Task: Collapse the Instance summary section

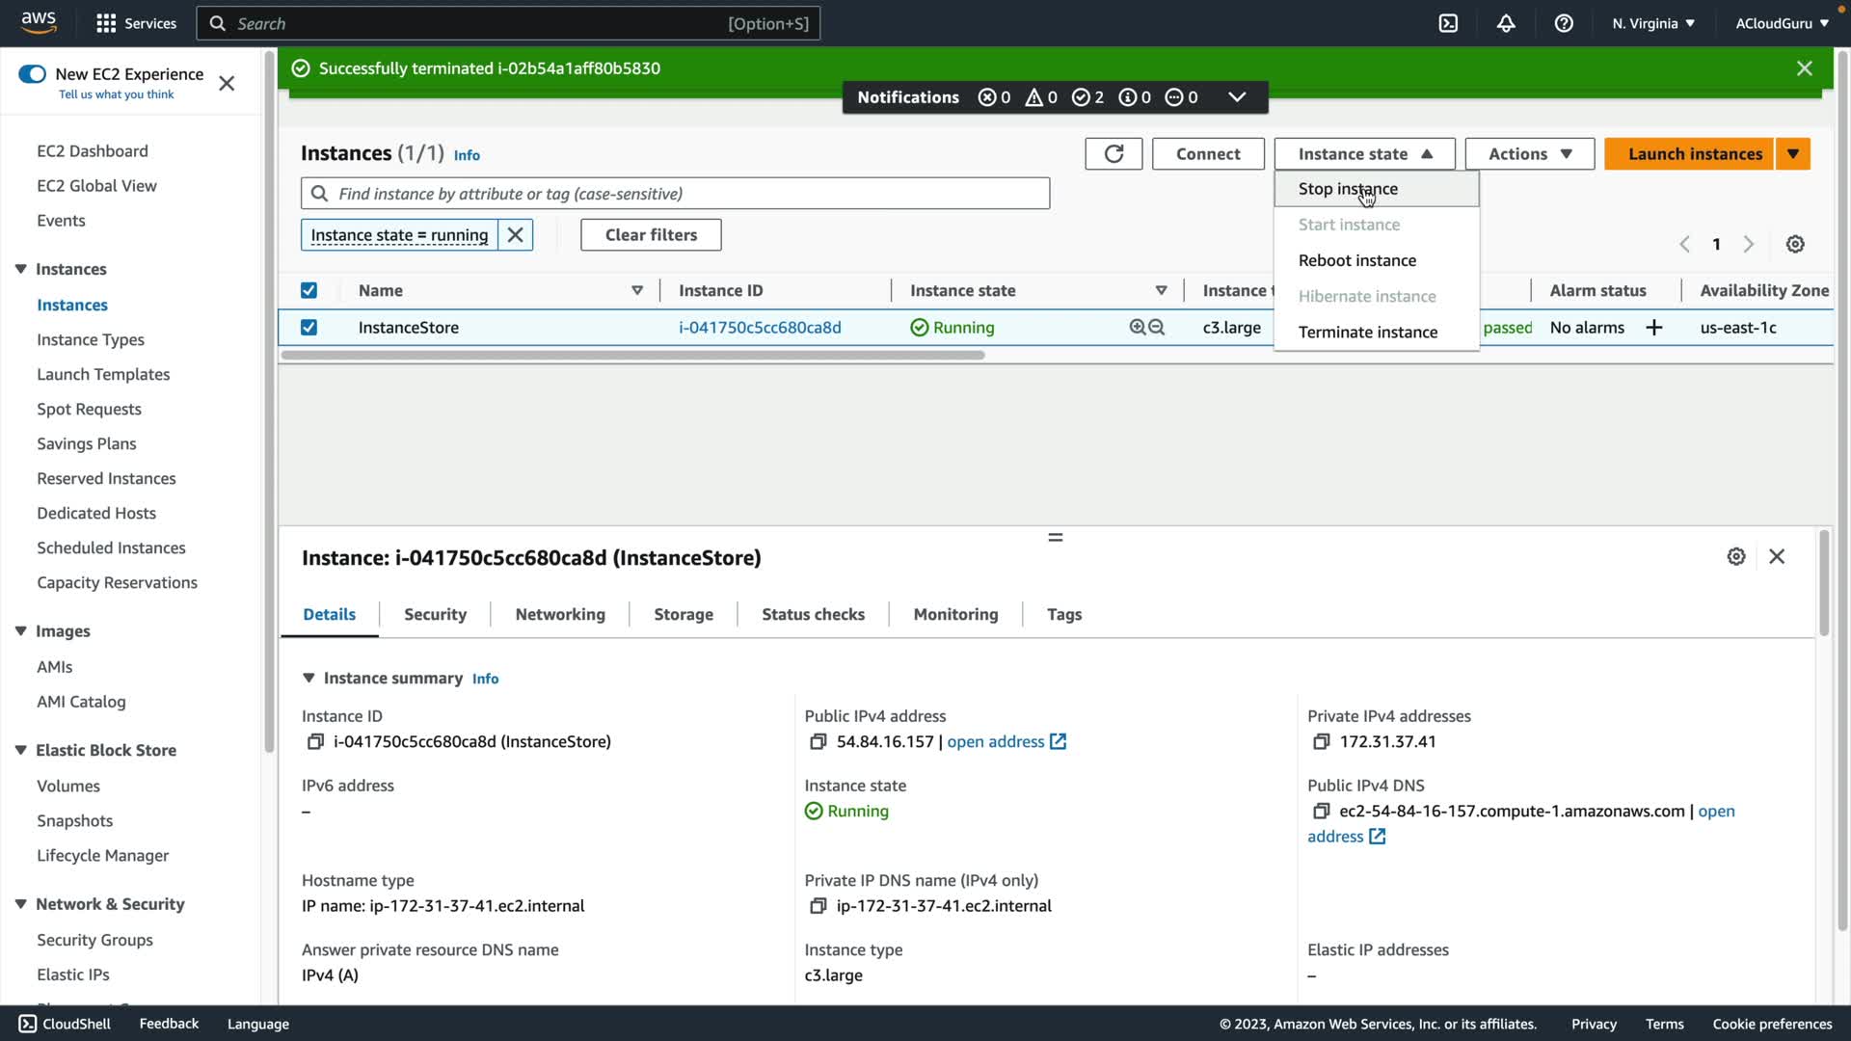Action: (308, 678)
